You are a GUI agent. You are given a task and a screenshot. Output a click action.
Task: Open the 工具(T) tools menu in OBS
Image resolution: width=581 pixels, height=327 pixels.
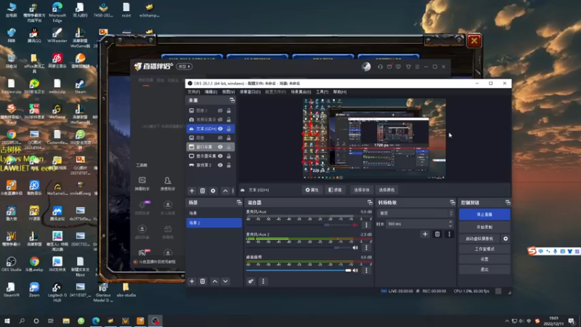tap(322, 92)
